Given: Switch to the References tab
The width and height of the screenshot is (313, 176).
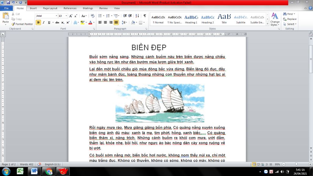Looking at the screenshot, I should tap(70, 8).
